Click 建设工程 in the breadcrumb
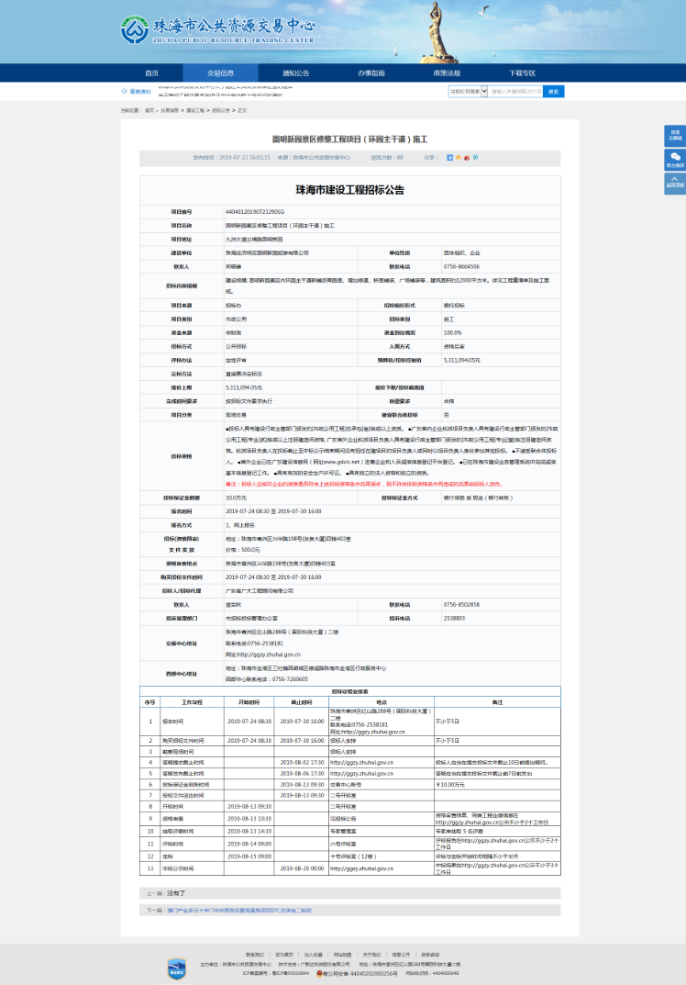686x985 pixels. click(195, 110)
